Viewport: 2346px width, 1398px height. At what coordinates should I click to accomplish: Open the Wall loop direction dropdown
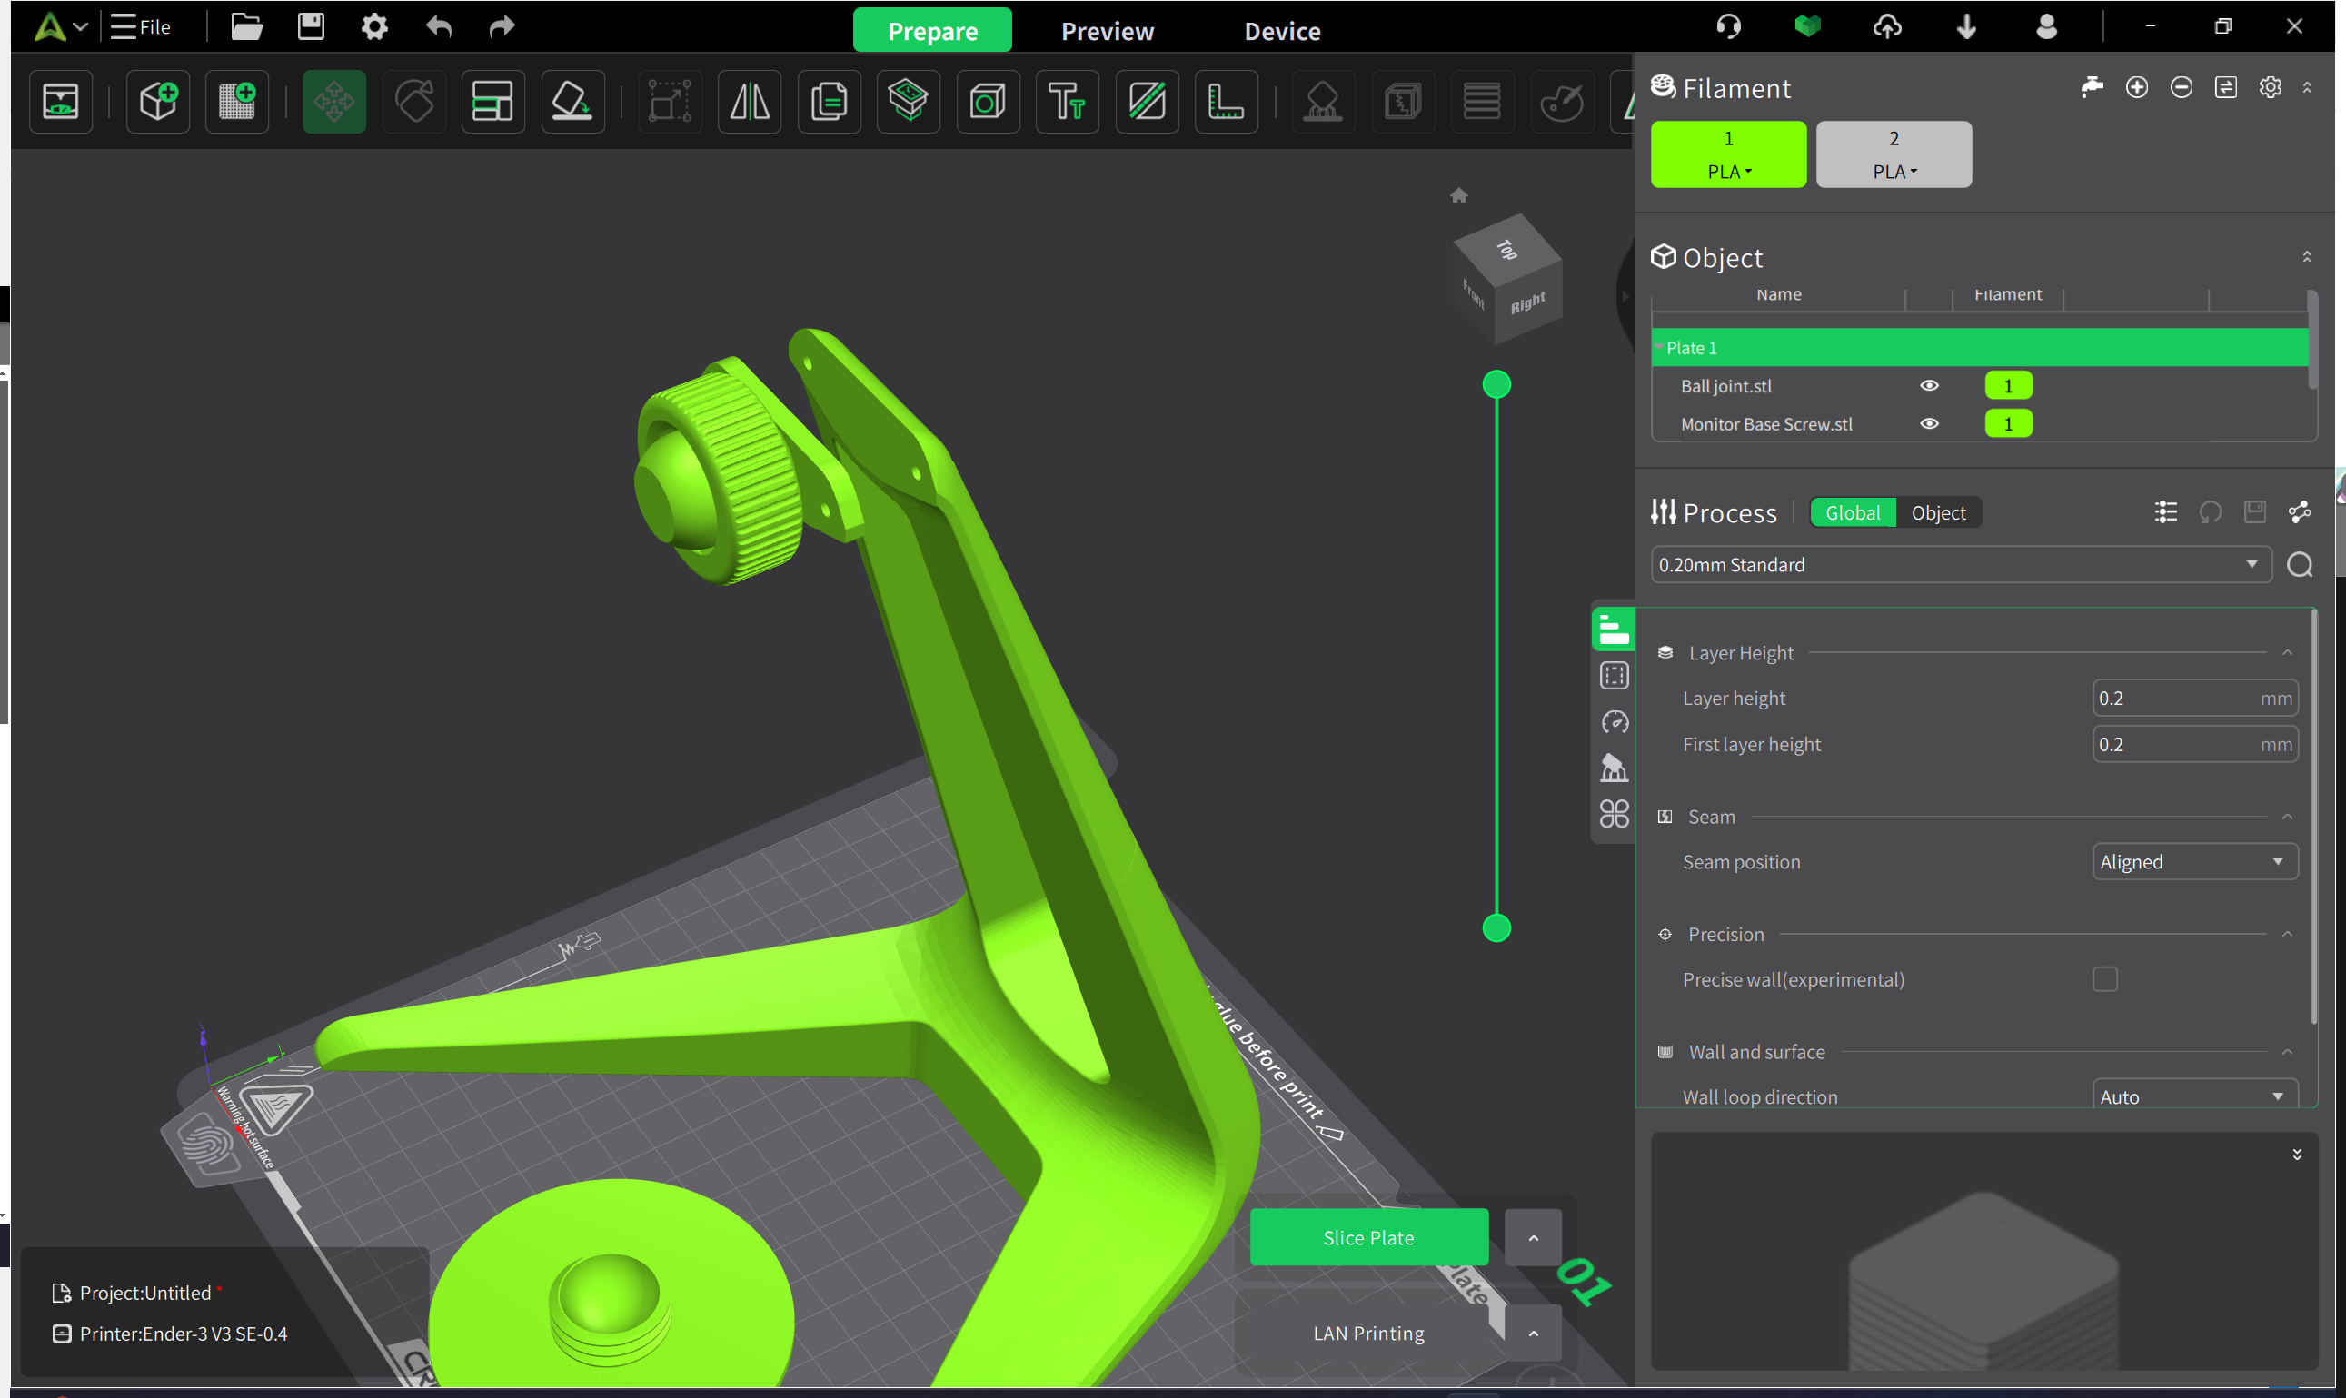tap(2194, 1096)
